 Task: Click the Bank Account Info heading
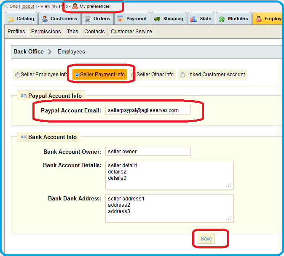click(x=53, y=137)
